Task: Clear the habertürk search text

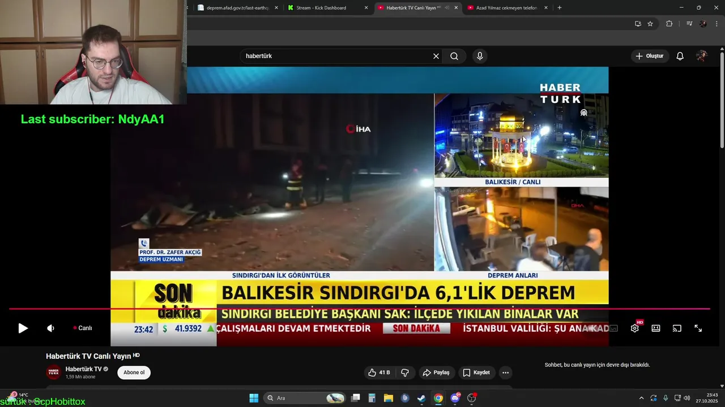Action: (436, 56)
